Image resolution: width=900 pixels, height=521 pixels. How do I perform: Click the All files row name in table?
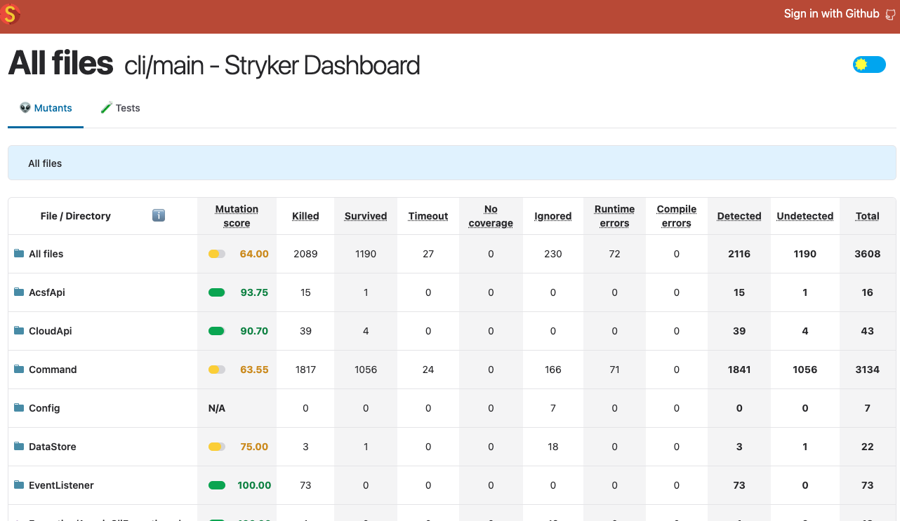click(46, 254)
